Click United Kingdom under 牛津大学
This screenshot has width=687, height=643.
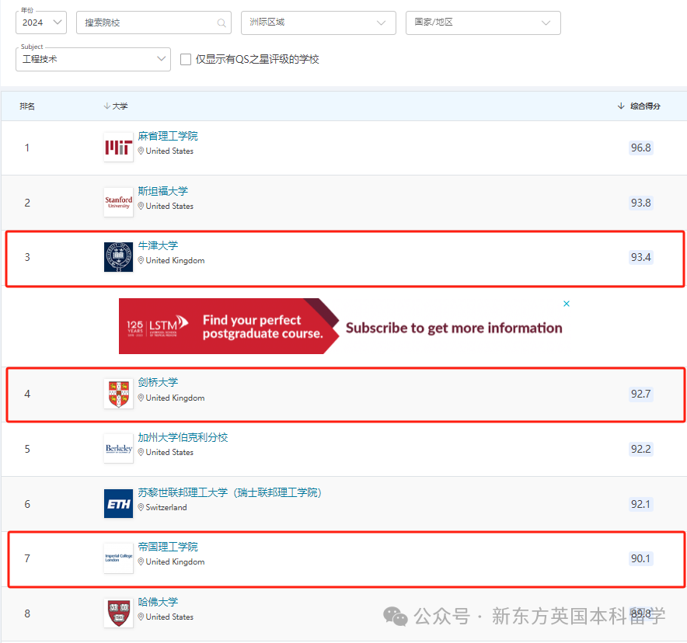176,260
